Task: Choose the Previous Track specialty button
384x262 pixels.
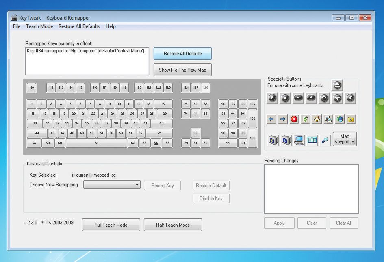Action: (298, 98)
